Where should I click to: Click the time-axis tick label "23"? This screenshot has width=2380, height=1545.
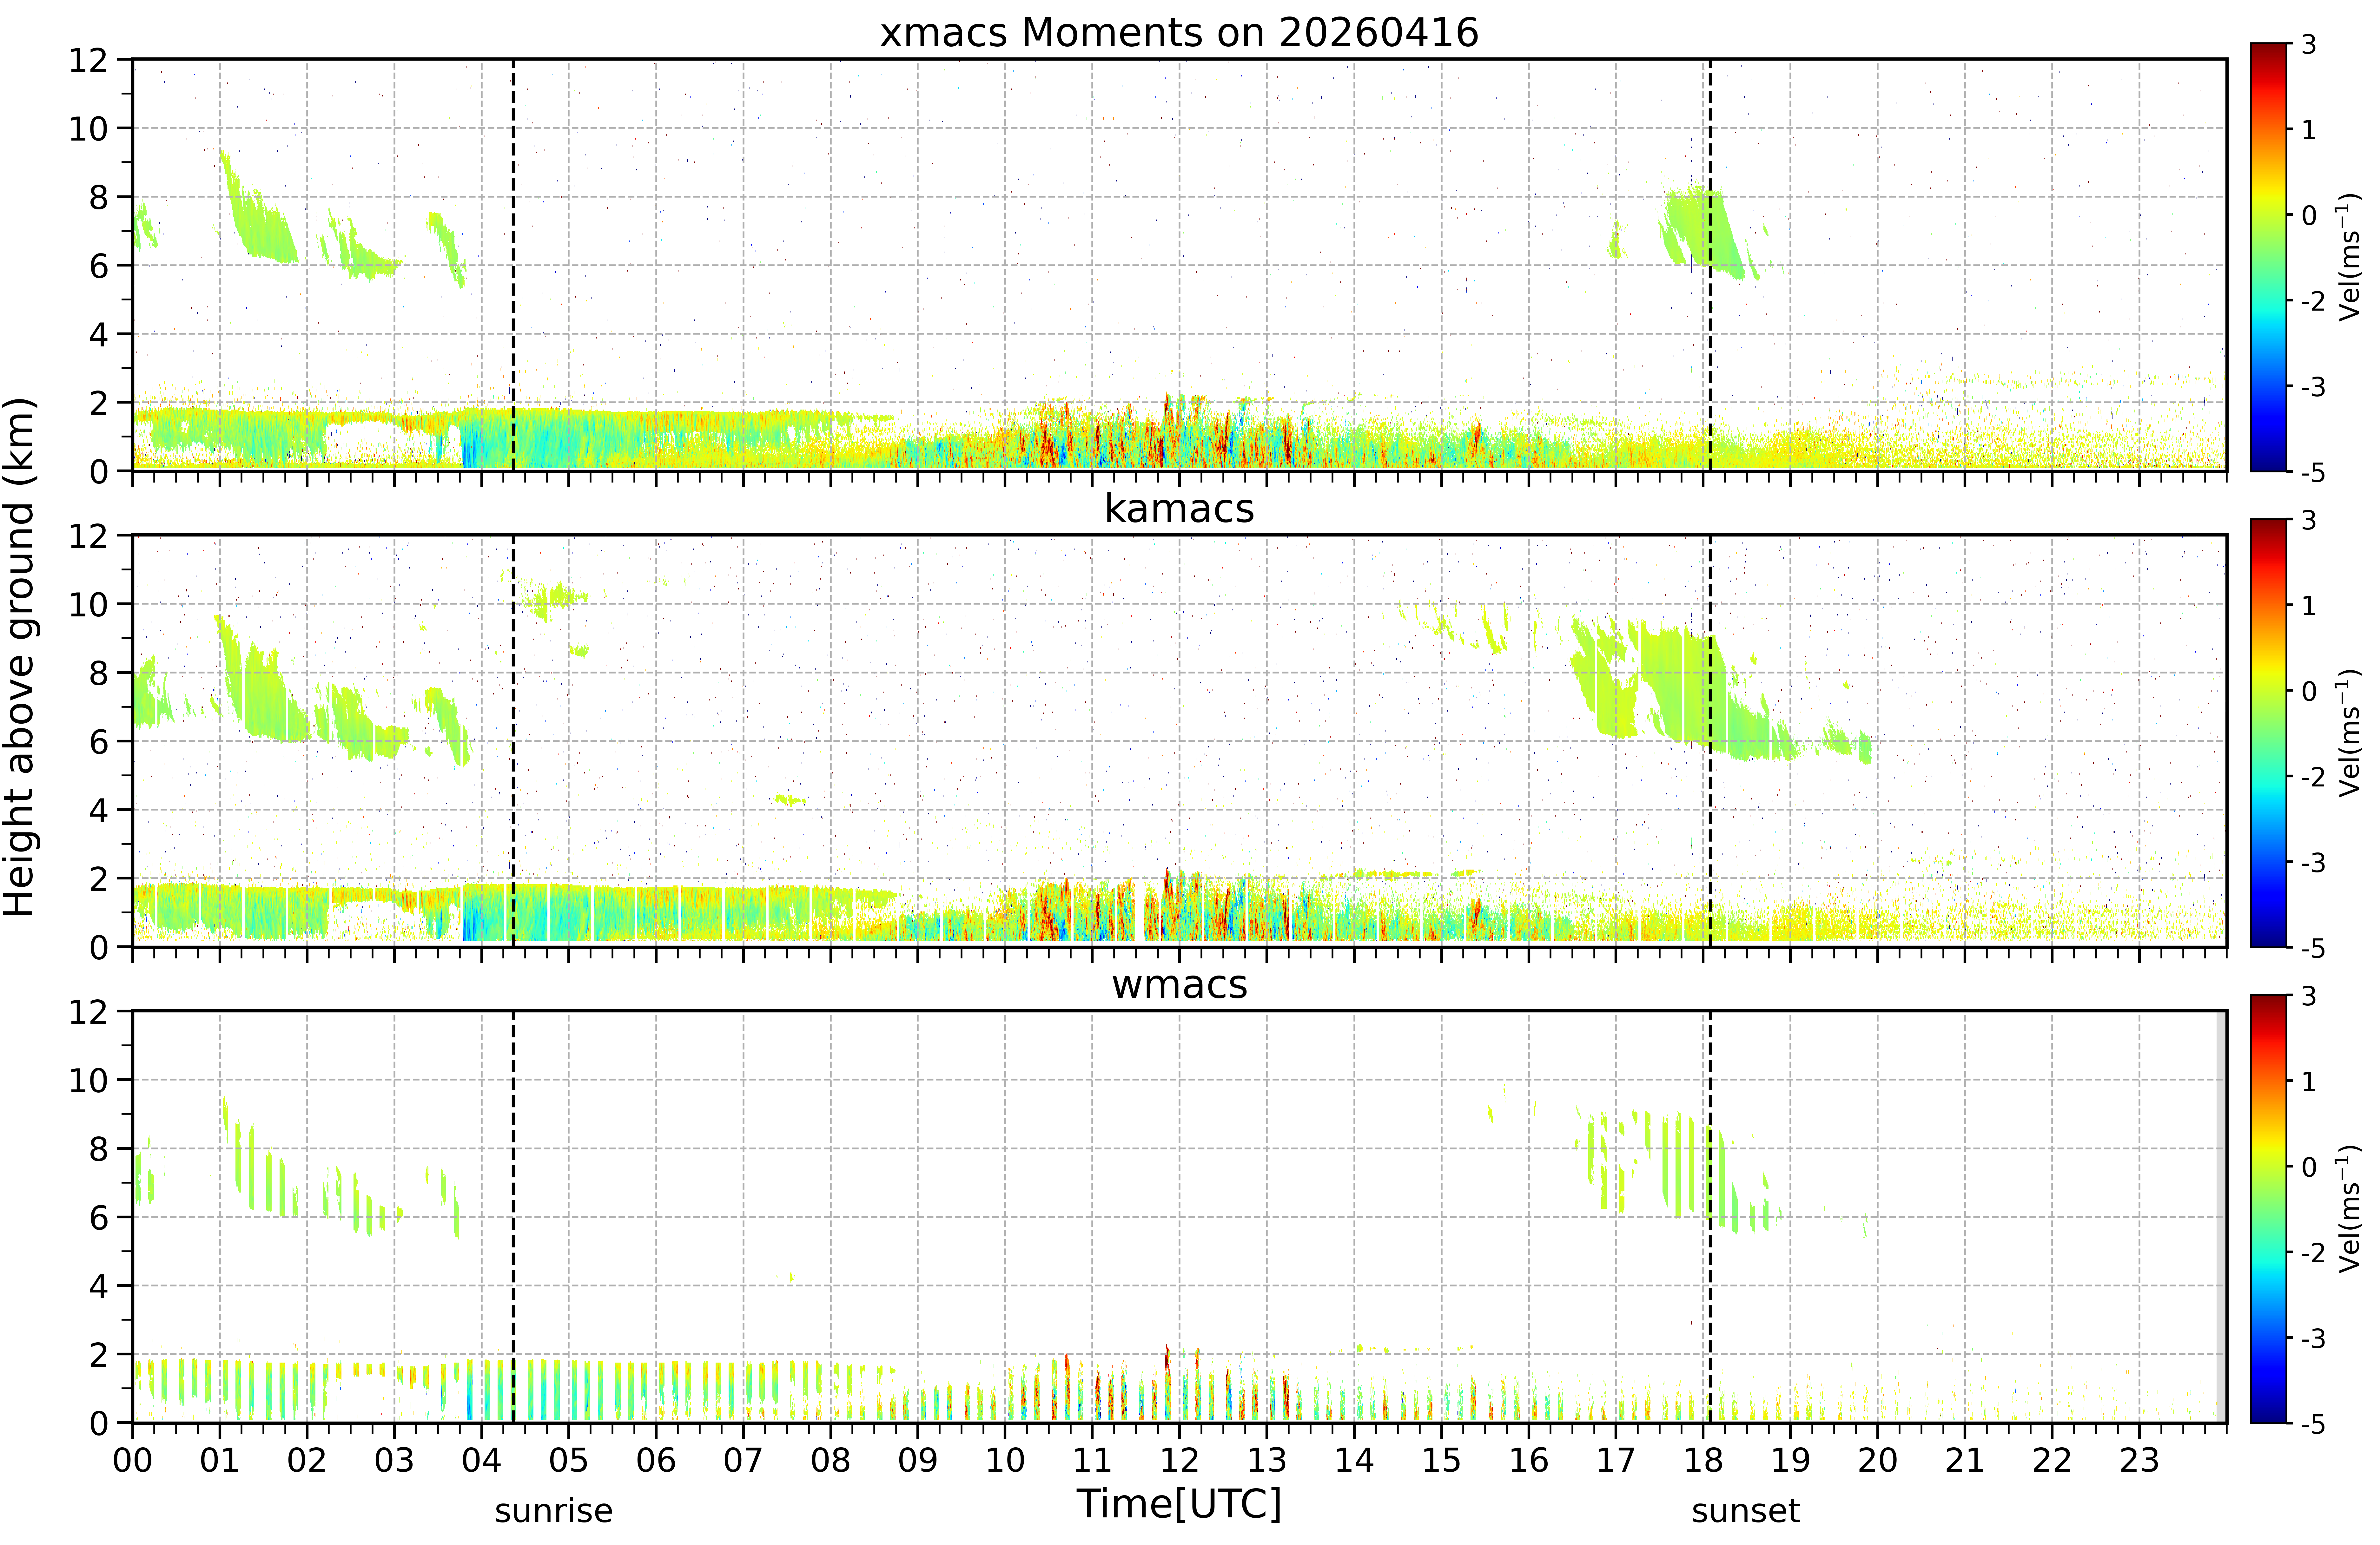(2139, 1461)
